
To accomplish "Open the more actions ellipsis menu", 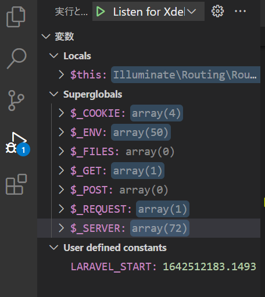I will tap(240, 11).
